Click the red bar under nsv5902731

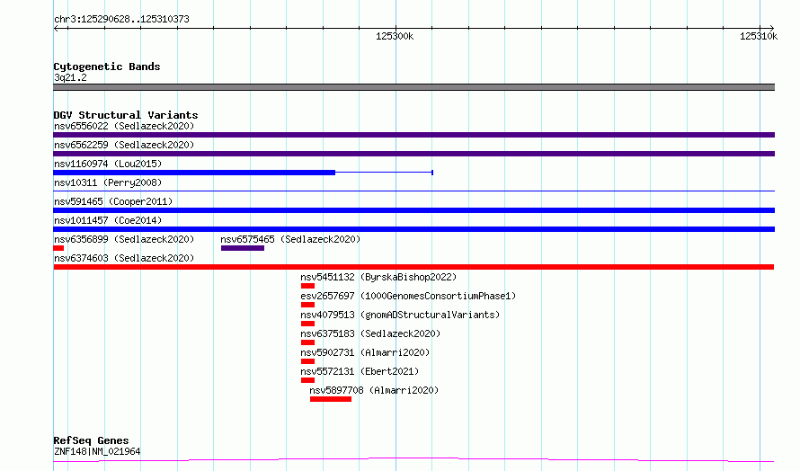click(307, 361)
